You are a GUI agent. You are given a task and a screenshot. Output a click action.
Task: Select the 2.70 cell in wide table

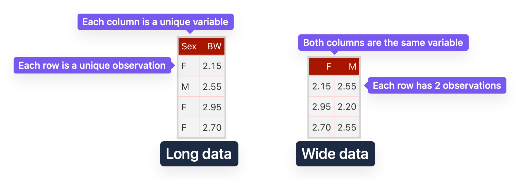point(322,127)
